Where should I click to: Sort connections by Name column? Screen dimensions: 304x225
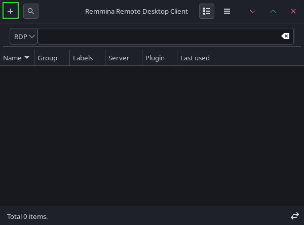click(16, 58)
